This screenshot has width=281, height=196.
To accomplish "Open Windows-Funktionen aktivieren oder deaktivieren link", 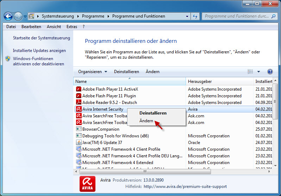I will (x=38, y=61).
